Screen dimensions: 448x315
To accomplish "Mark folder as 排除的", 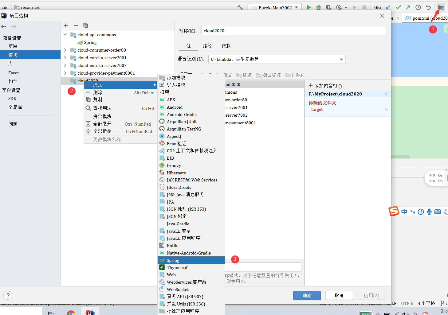I will click(x=295, y=75).
